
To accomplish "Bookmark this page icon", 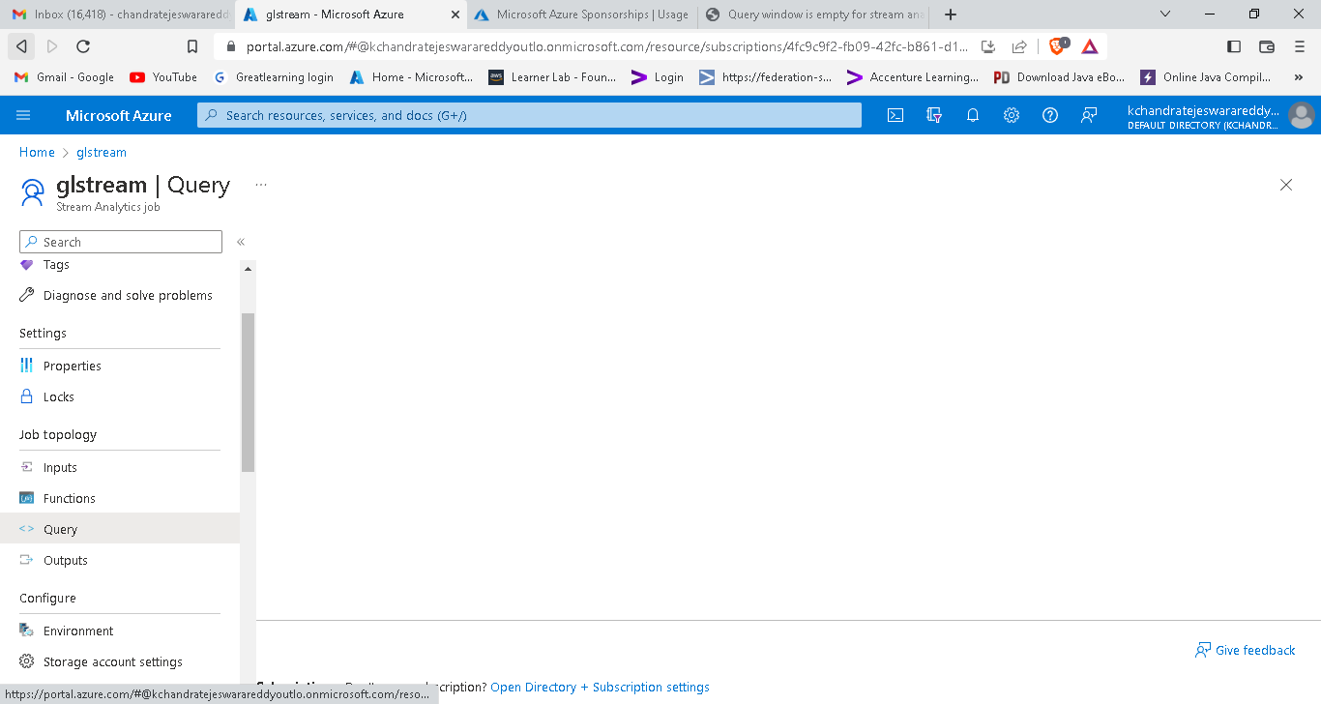I will click(191, 46).
